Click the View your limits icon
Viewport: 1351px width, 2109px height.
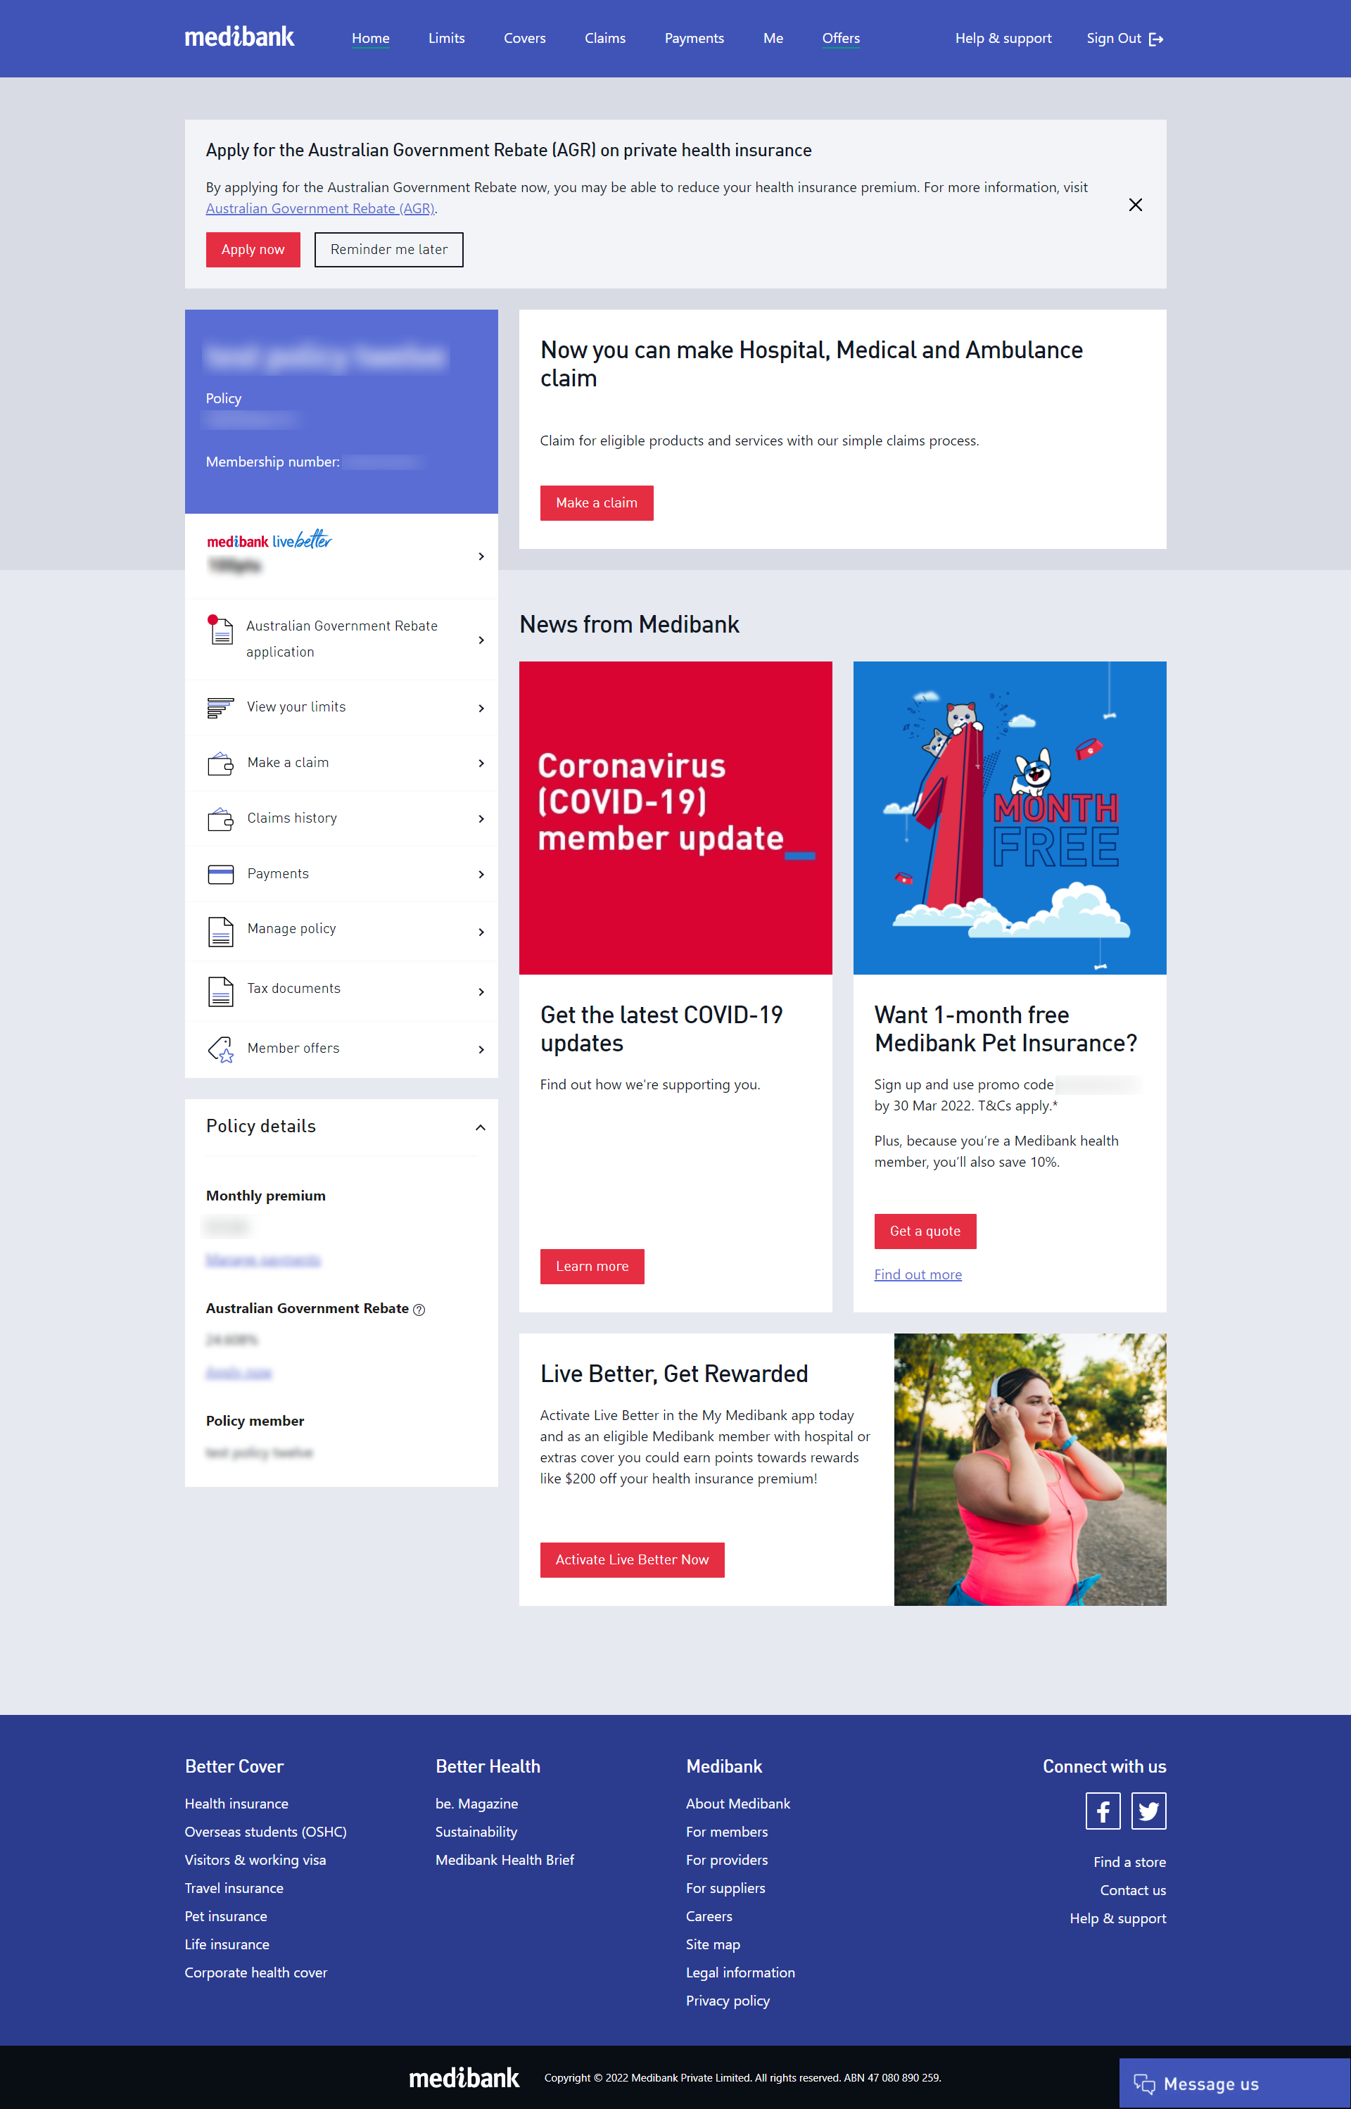click(x=220, y=706)
